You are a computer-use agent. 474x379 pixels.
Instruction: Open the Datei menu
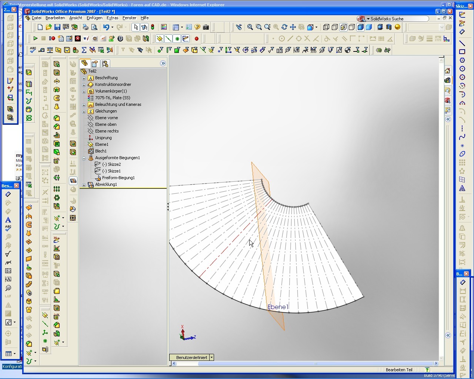37,18
